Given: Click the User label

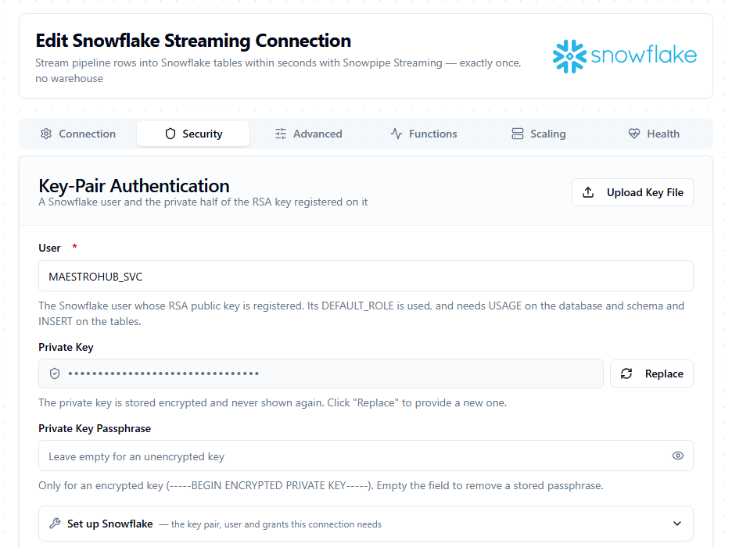Looking at the screenshot, I should tap(49, 248).
